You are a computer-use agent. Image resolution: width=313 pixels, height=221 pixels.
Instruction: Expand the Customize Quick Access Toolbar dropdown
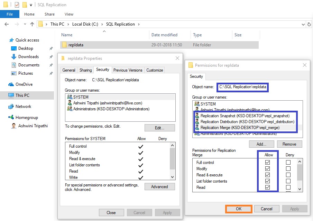31,5
